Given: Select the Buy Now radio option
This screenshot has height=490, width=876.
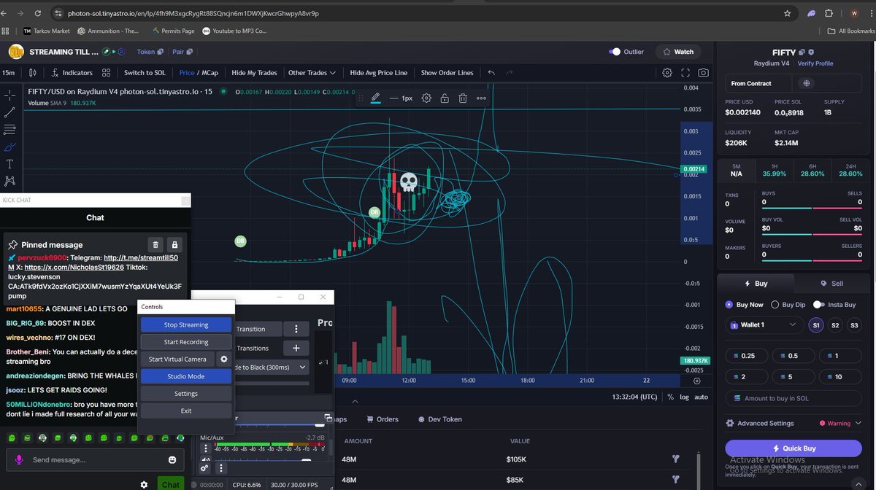Looking at the screenshot, I should pyautogui.click(x=729, y=305).
